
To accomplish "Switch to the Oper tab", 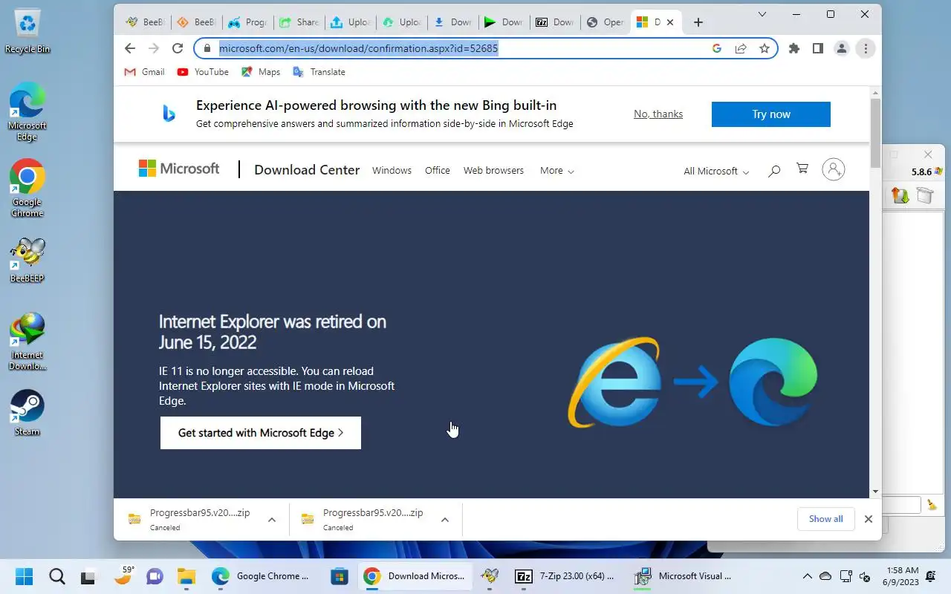I will point(605,22).
